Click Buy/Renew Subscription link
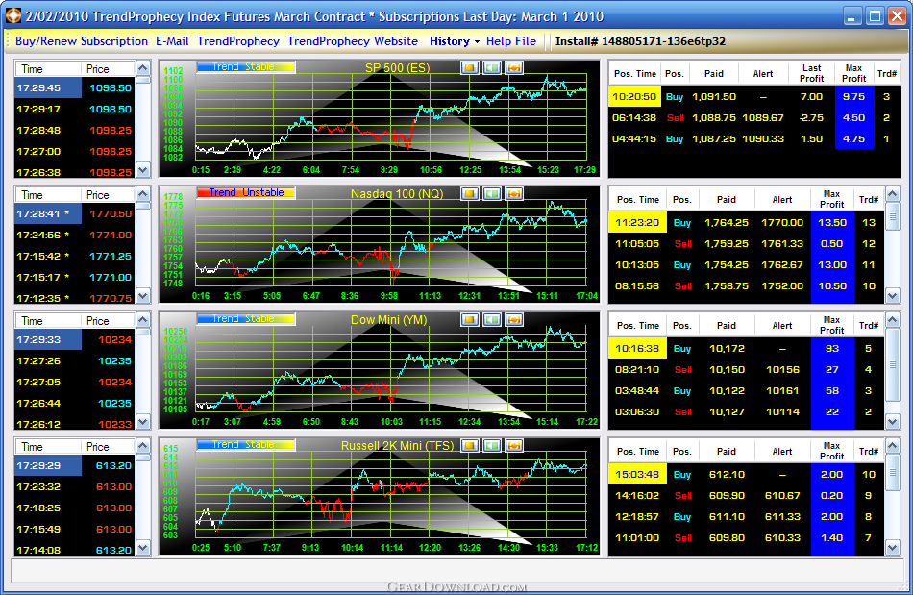Image resolution: width=913 pixels, height=595 pixels. click(x=82, y=41)
